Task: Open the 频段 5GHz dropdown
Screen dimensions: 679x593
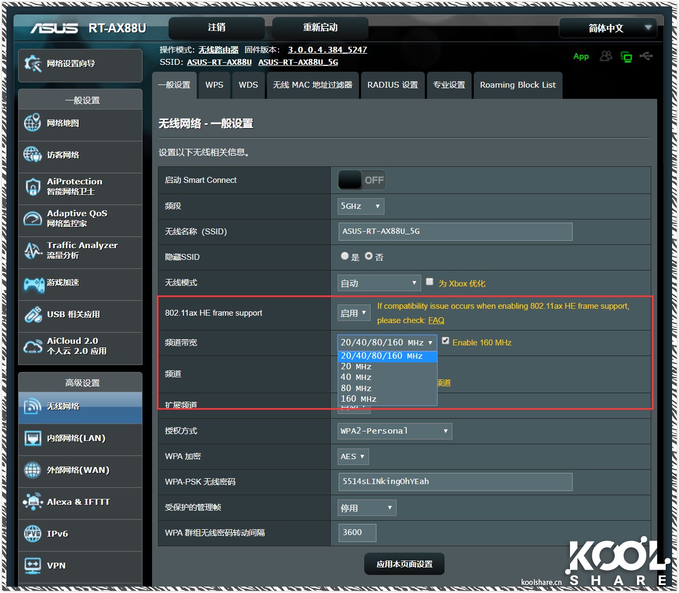Action: click(x=361, y=206)
